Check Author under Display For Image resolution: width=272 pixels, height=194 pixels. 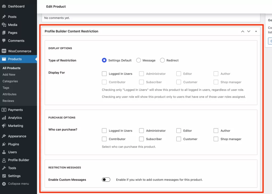(216, 74)
